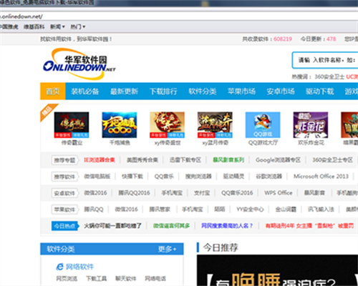Open the 美图秀秀合集 link
Screen dimensions: 358x286
click(x=142, y=160)
